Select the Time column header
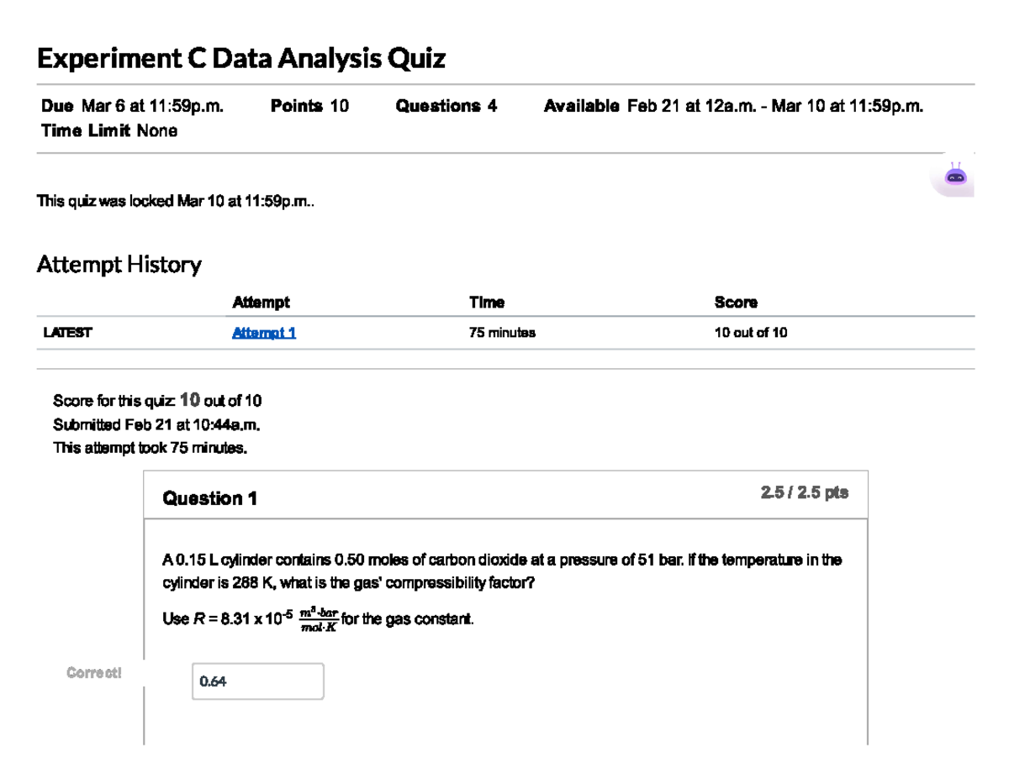The image size is (1009, 779). 487,303
